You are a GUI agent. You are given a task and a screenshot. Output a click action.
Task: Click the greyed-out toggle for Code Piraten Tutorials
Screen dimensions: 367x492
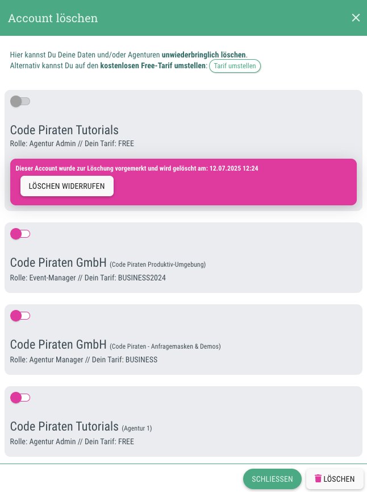tap(20, 101)
